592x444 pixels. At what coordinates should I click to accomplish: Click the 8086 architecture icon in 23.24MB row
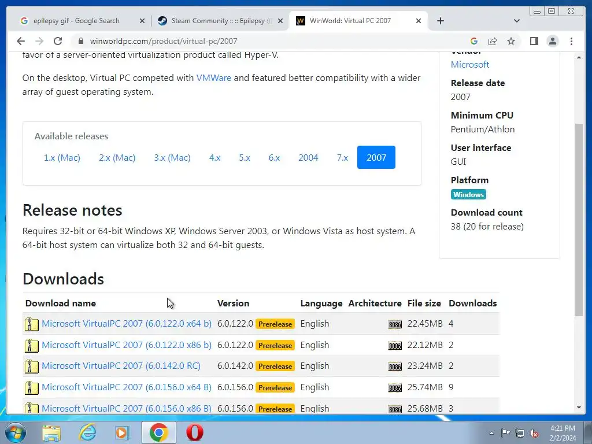click(395, 367)
